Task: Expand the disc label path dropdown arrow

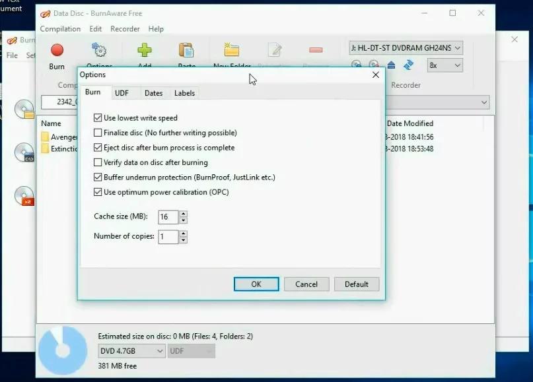Action: tap(483, 102)
